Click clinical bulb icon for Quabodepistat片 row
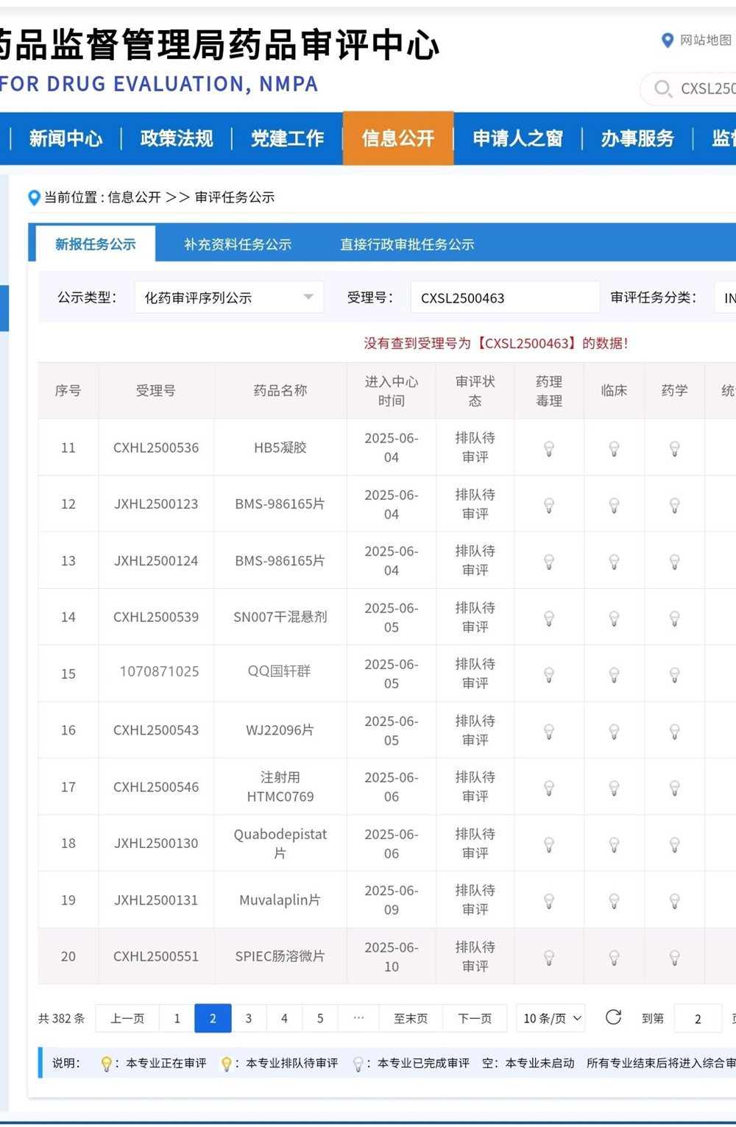Image resolution: width=736 pixels, height=1127 pixels. 614,844
